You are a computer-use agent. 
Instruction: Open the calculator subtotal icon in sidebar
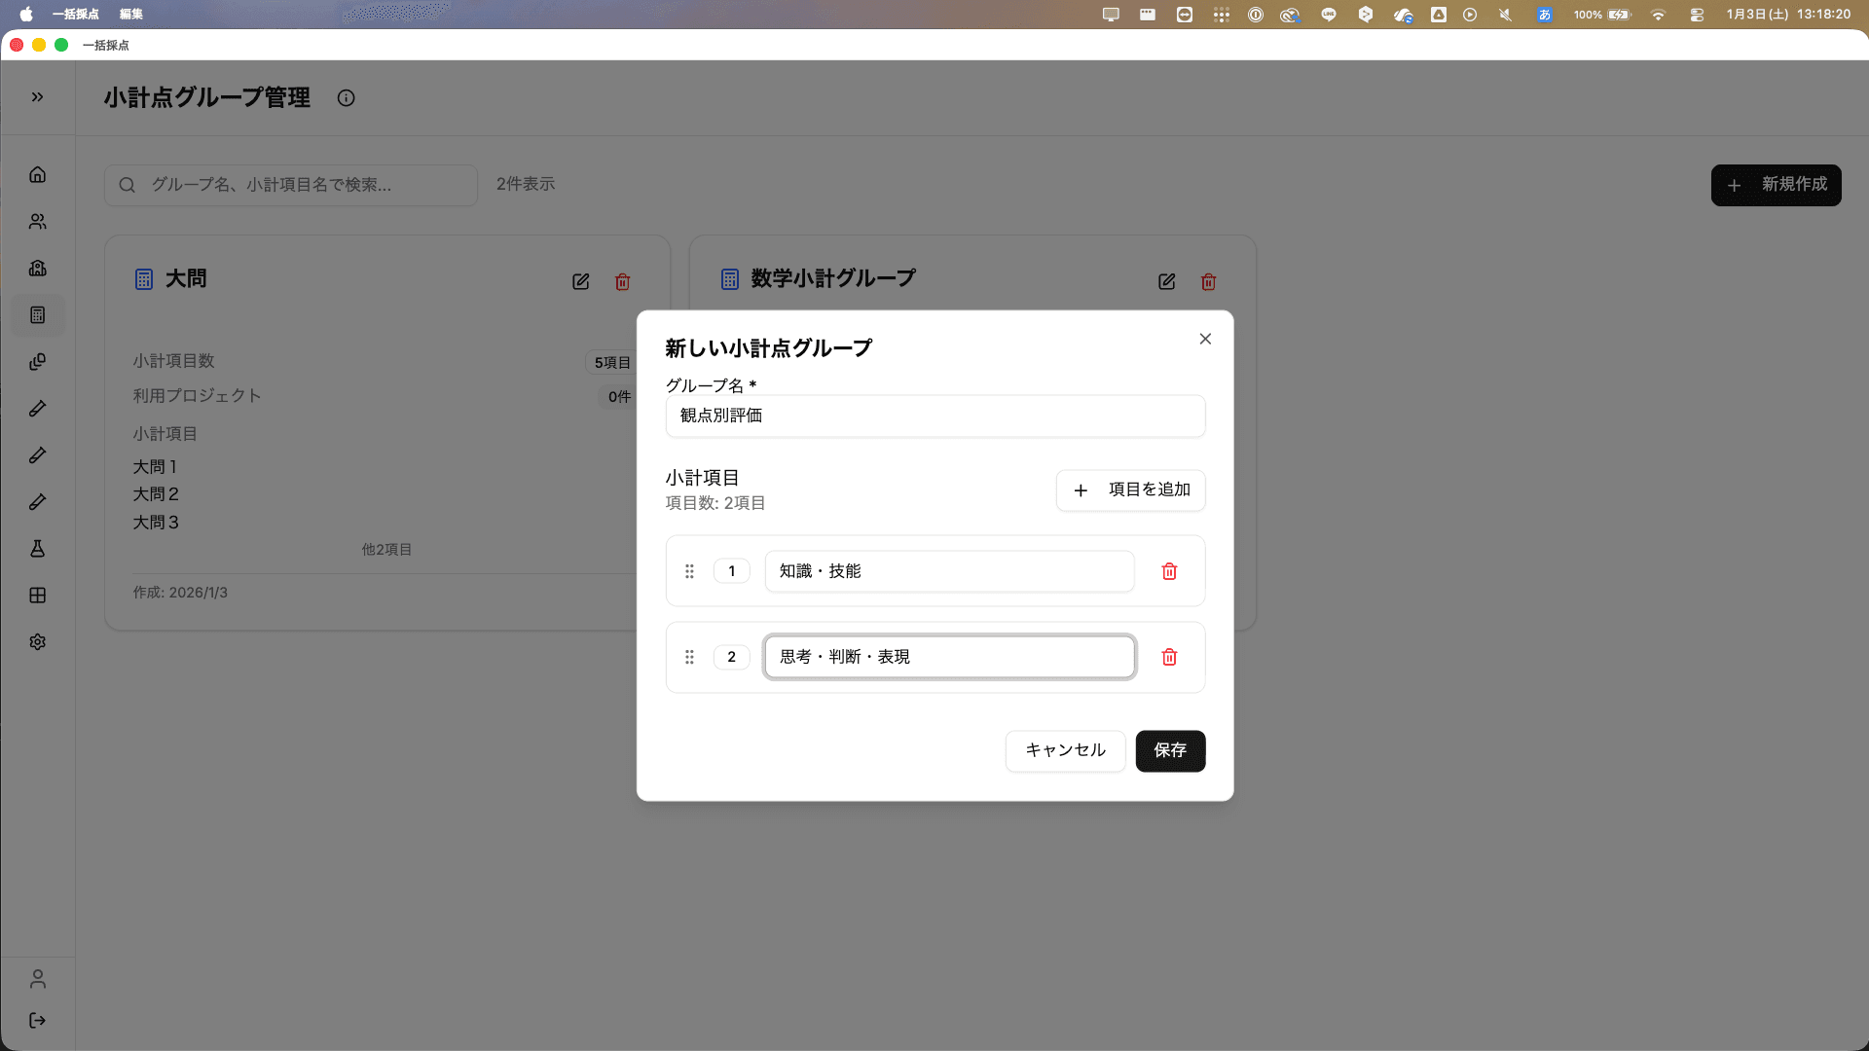tap(37, 314)
